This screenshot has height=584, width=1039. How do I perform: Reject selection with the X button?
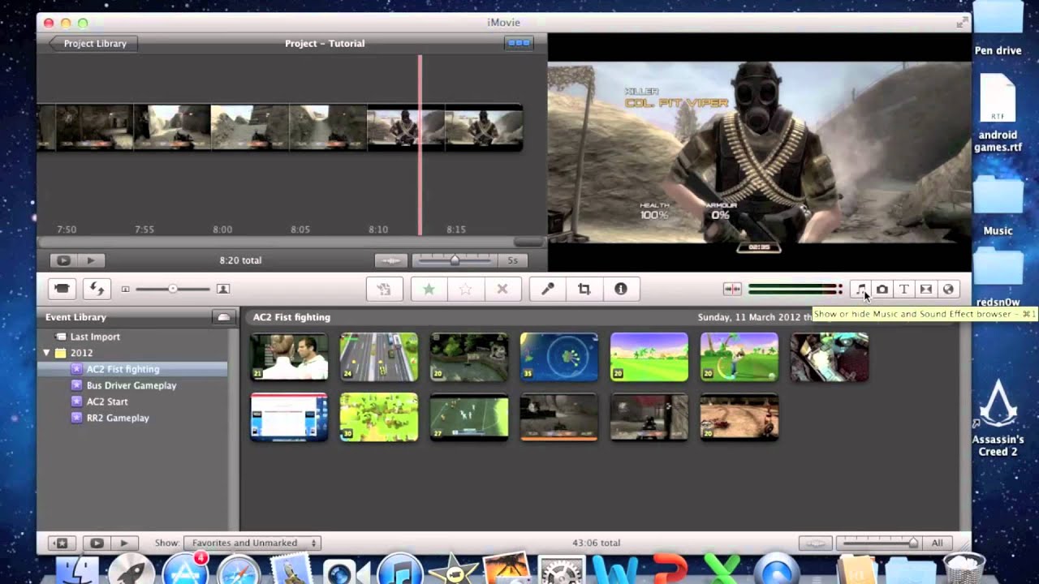[502, 289]
